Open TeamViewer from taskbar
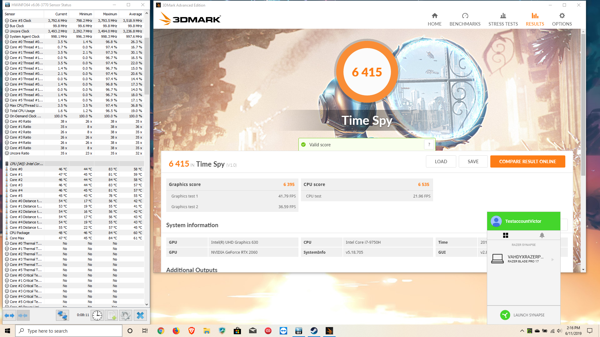The width and height of the screenshot is (600, 337). [x=283, y=331]
